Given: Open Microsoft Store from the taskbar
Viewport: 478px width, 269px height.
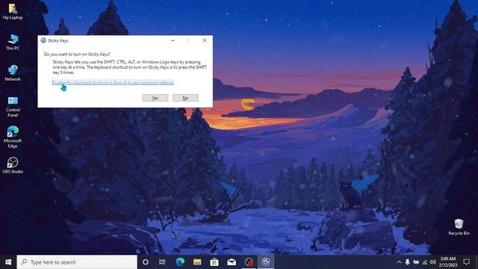Looking at the screenshot, I should 214,262.
